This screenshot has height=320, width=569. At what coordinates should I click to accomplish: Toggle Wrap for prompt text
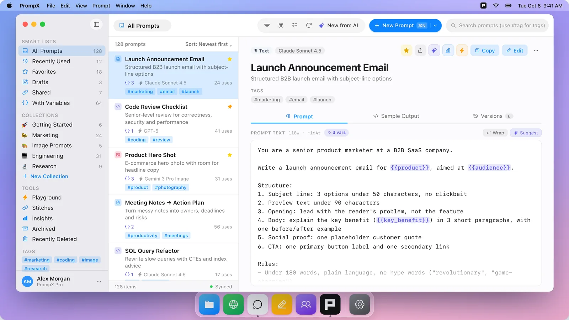(495, 133)
